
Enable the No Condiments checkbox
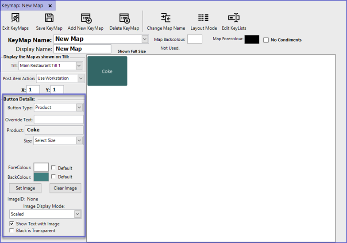[266, 40]
